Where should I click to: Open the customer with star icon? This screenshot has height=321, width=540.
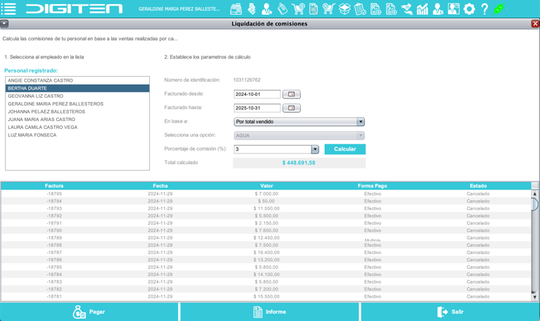tap(266, 9)
